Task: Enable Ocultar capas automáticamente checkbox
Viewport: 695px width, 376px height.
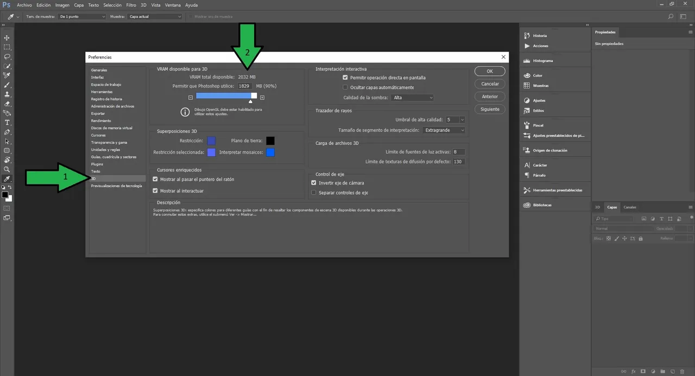Action: pos(345,87)
